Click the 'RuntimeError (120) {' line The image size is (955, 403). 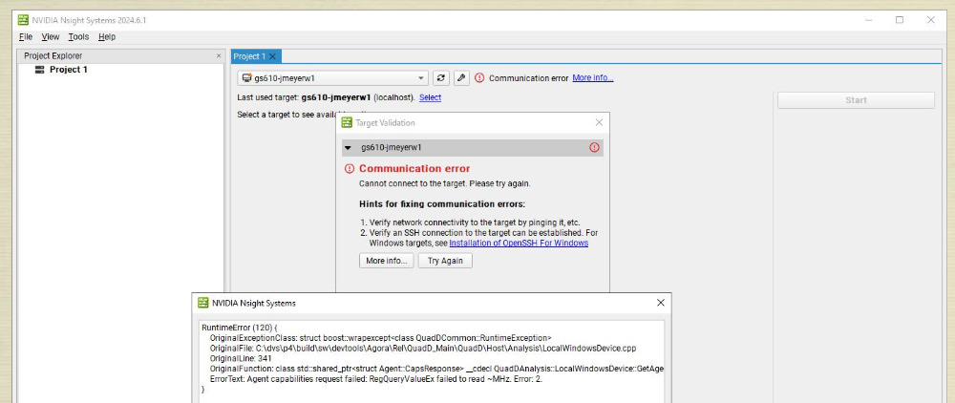click(x=239, y=328)
